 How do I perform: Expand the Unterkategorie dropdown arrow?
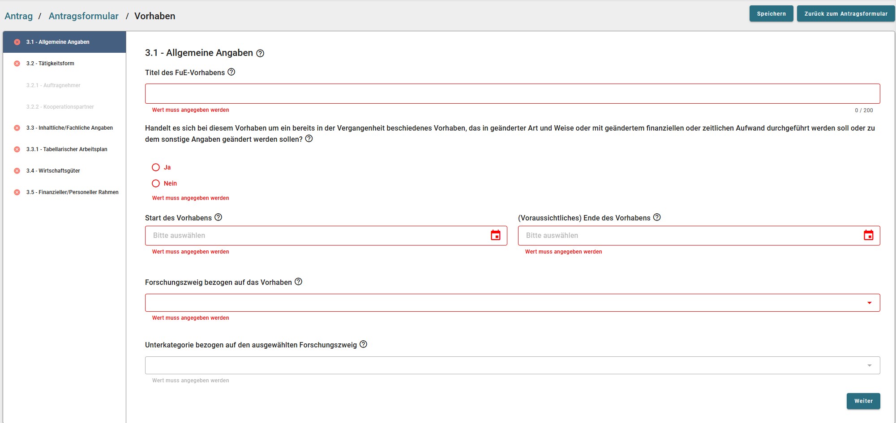tap(870, 365)
